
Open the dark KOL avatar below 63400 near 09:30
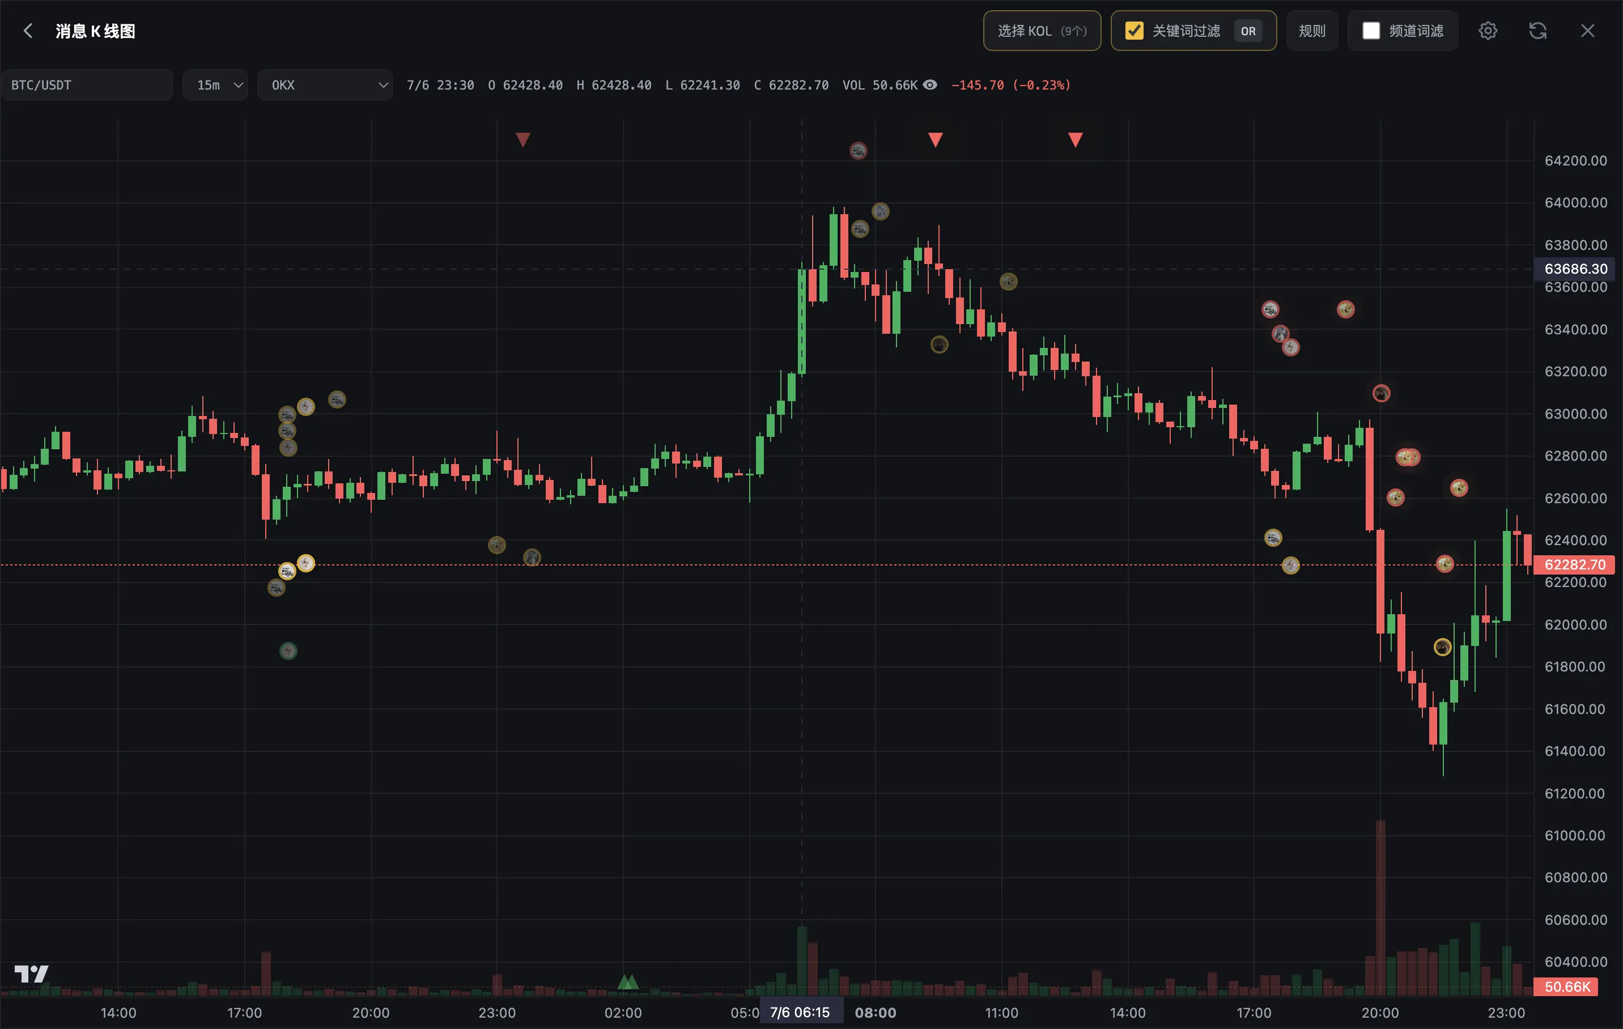939,345
